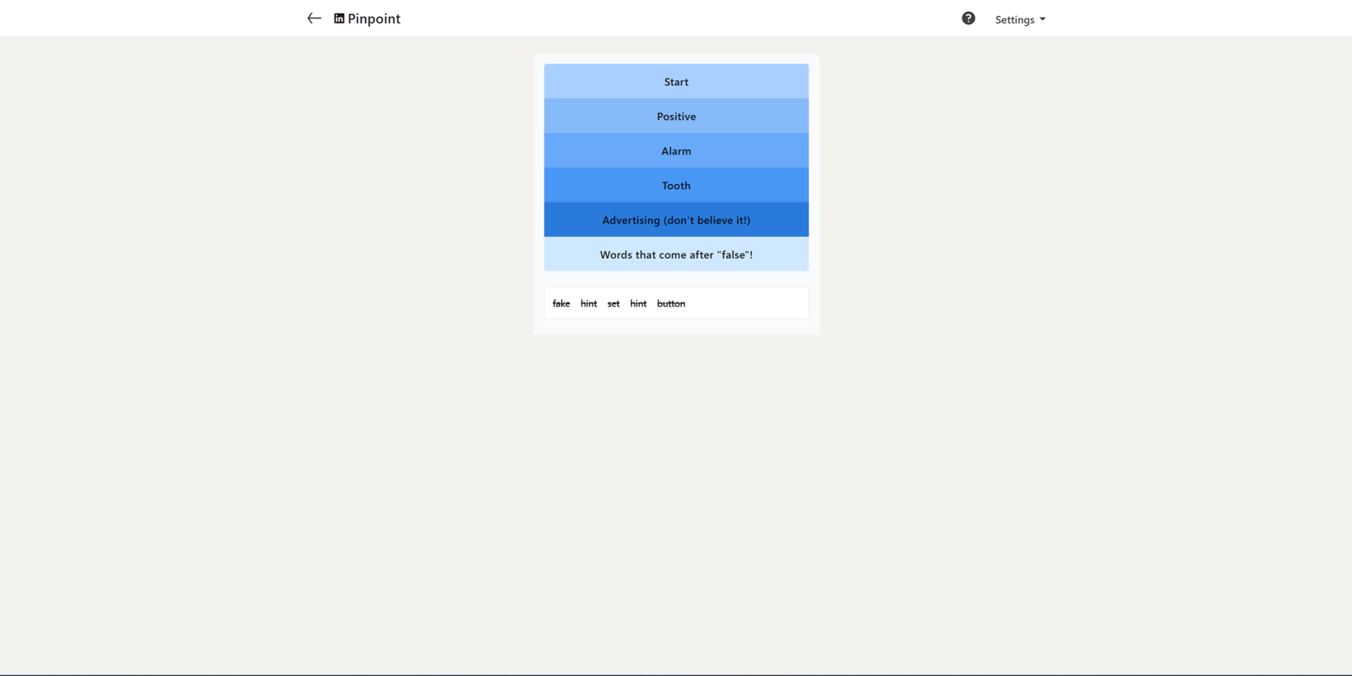This screenshot has width=1352, height=676.
Task: Click the crossed-out guess "set"
Action: coord(613,304)
